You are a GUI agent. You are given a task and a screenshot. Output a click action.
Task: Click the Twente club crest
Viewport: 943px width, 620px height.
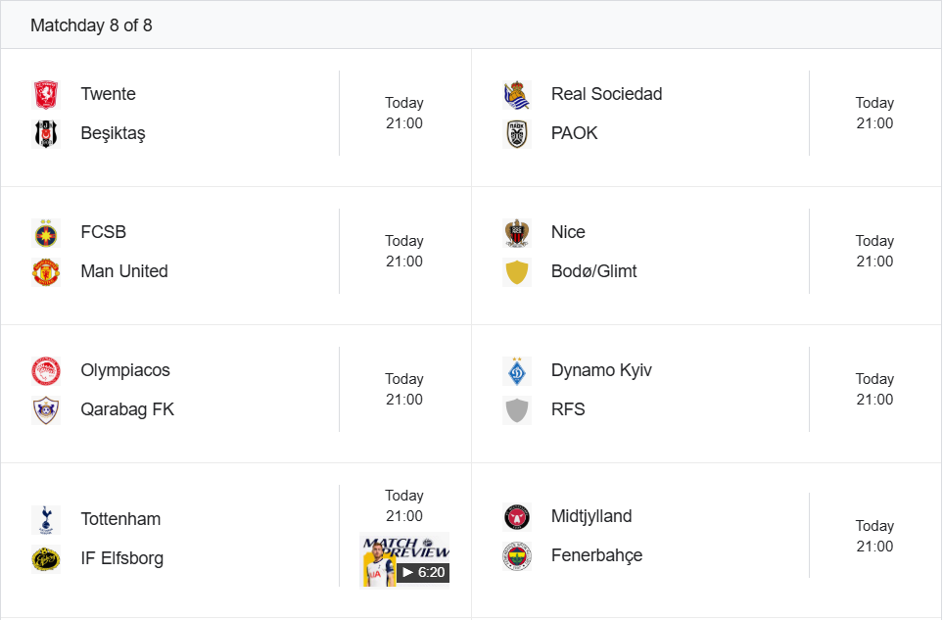(x=46, y=95)
